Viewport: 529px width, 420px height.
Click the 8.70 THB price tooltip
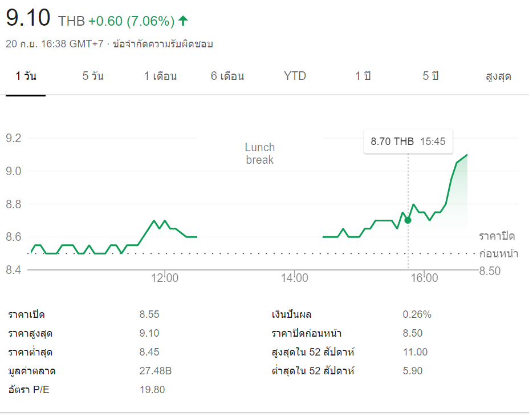point(408,142)
